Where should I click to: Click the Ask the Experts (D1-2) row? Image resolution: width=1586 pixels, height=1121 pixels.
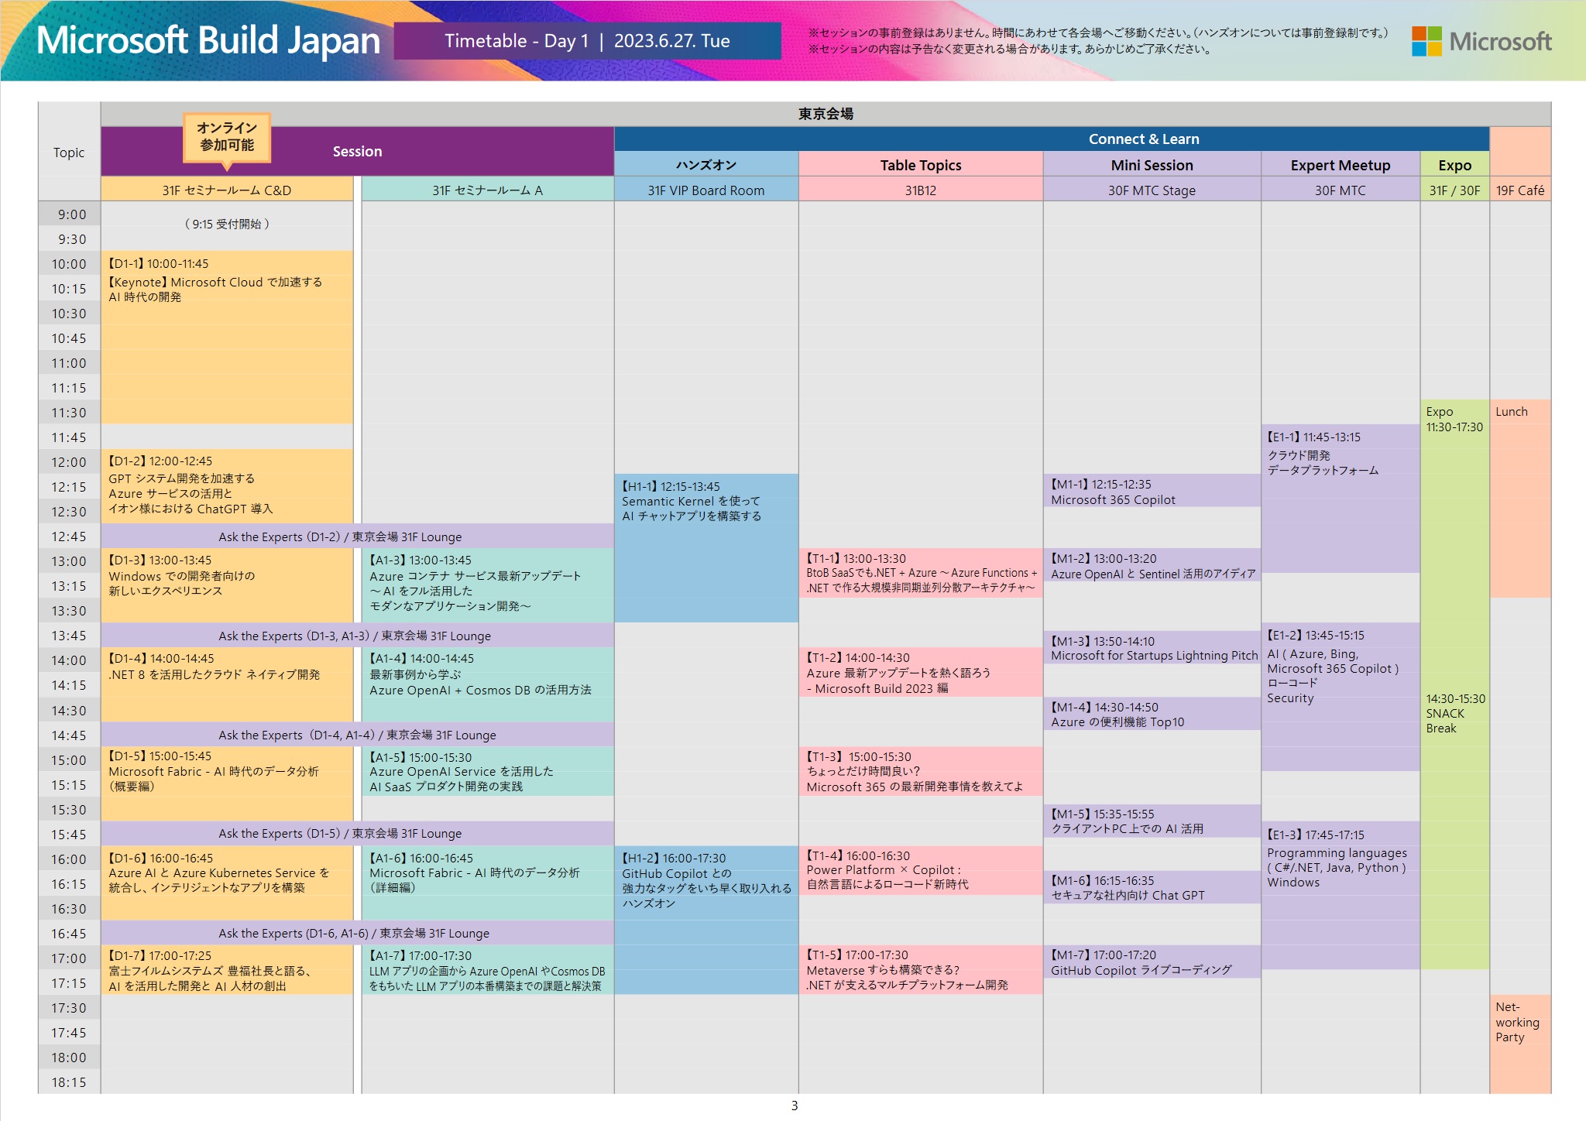click(x=341, y=537)
